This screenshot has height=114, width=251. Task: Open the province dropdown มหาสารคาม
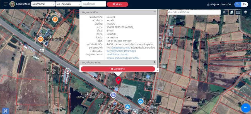[x=43, y=4]
